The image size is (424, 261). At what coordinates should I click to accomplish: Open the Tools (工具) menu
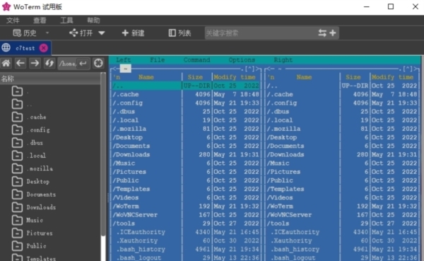point(66,21)
